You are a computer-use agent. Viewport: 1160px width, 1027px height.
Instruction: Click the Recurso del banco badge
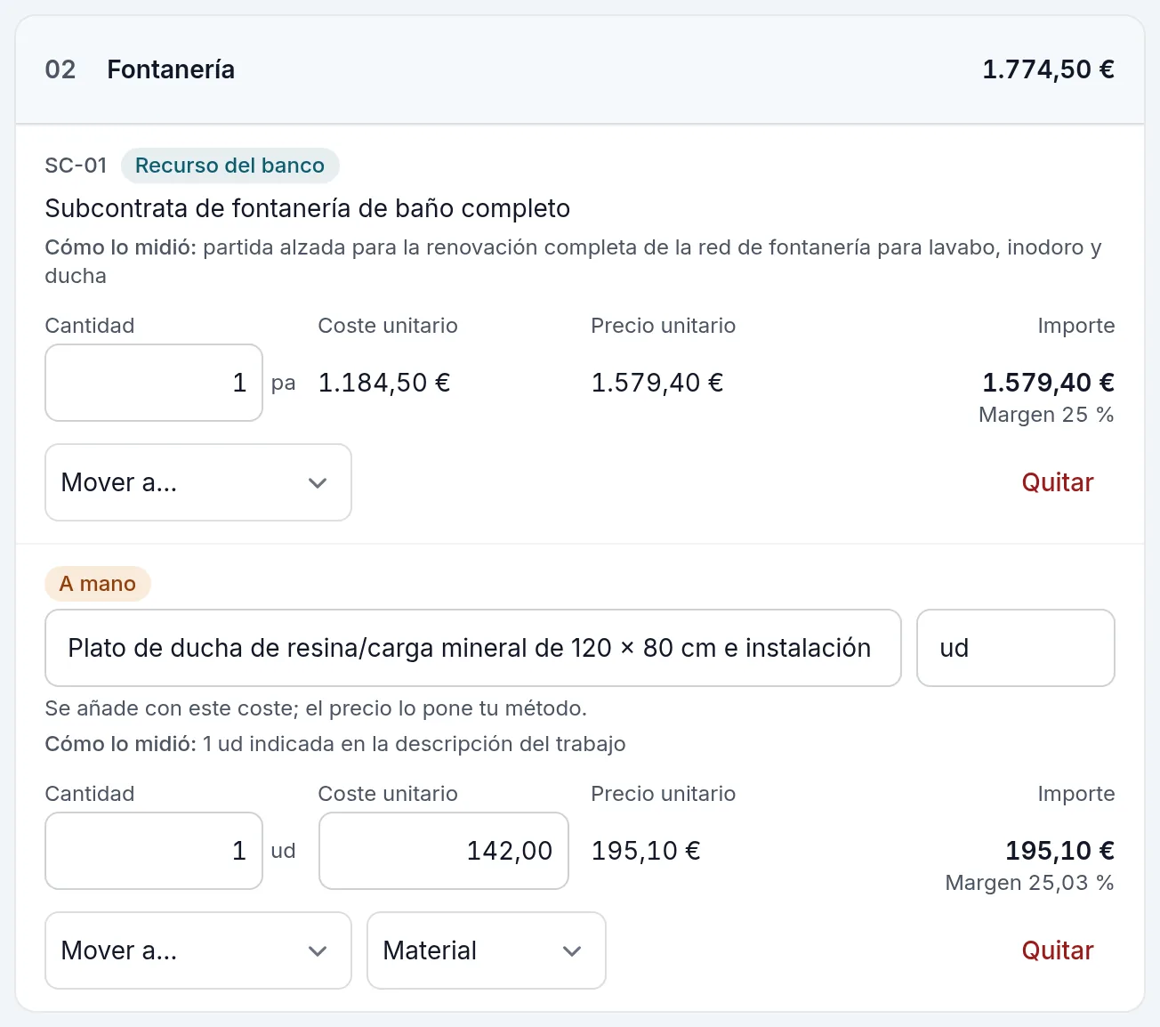coord(230,166)
